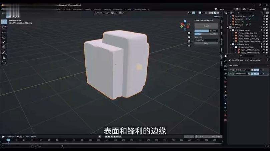This screenshot has height=151, width=270.
Task: Remove the OCD_Preview modifier with X
Action: [x=263, y=74]
